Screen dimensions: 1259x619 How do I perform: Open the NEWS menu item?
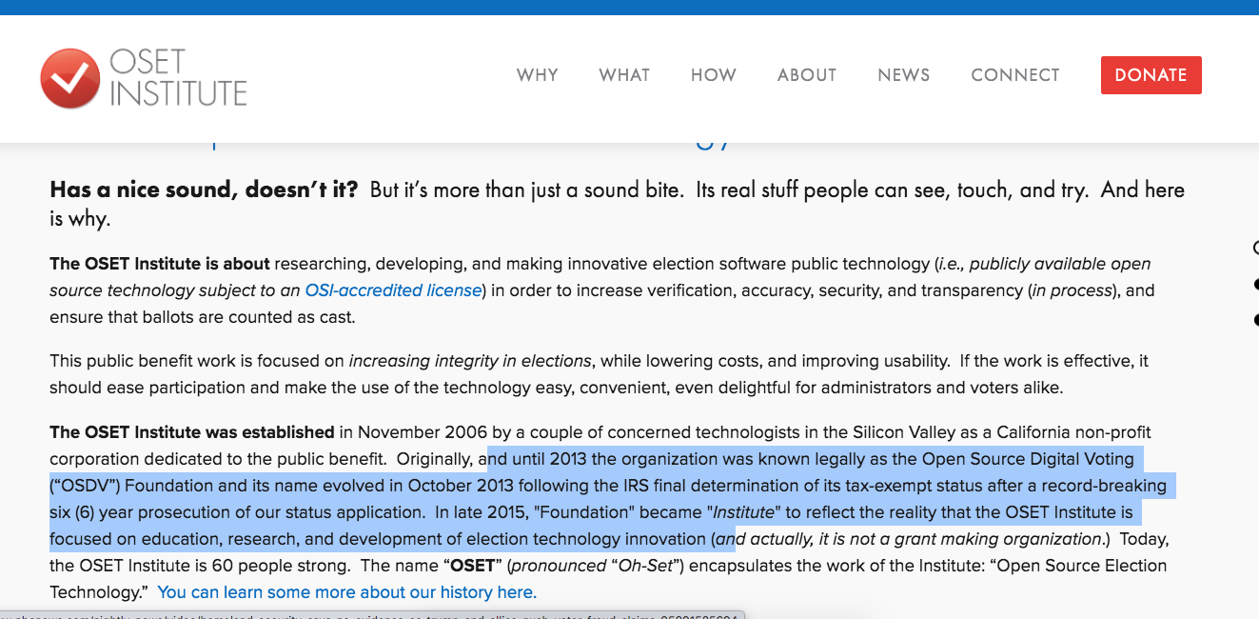[904, 75]
